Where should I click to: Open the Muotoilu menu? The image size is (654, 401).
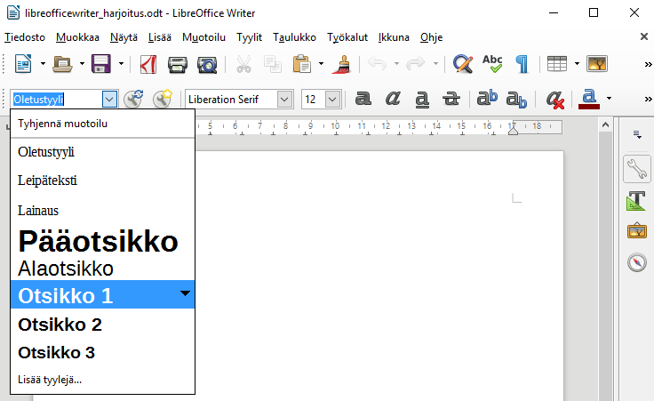pos(203,37)
